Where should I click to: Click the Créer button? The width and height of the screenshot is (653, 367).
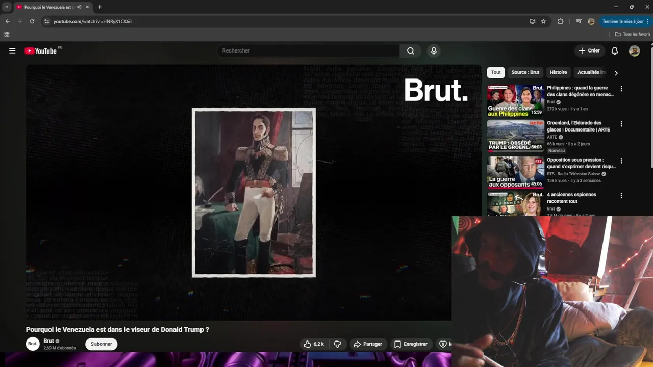589,51
